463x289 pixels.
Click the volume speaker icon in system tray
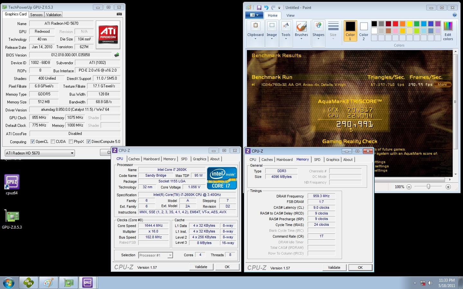430,283
